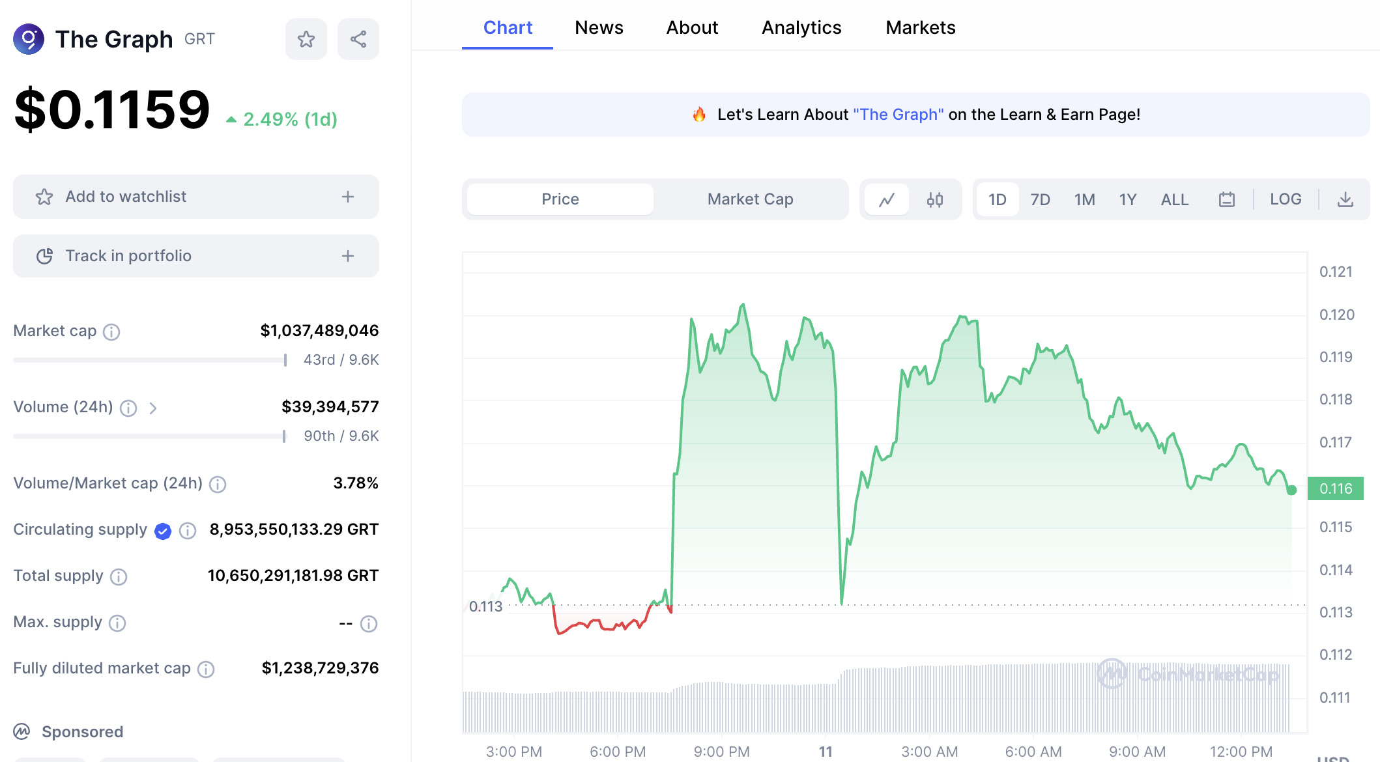
Task: Open Market cap info tooltip icon
Action: tap(111, 332)
